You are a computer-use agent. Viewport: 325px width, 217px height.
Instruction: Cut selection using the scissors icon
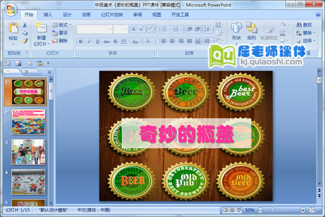pyautogui.click(x=25, y=25)
